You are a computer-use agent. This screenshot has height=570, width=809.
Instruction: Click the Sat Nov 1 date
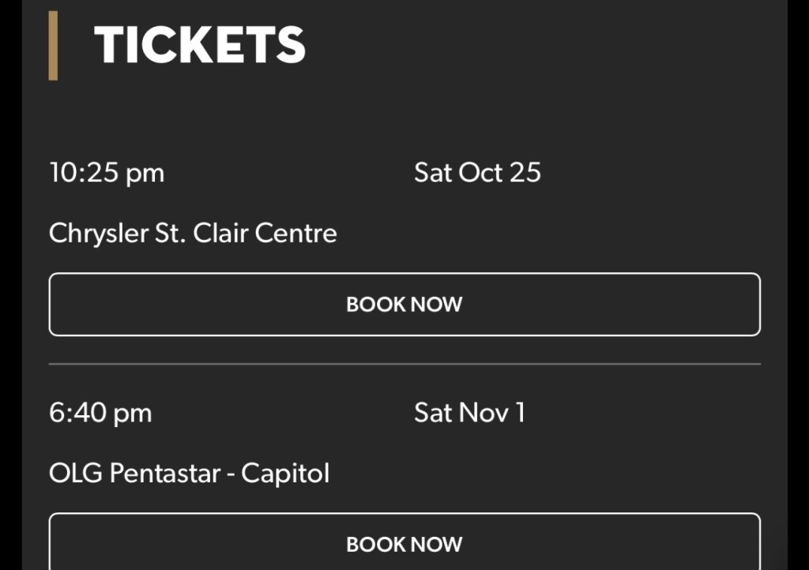pyautogui.click(x=469, y=413)
